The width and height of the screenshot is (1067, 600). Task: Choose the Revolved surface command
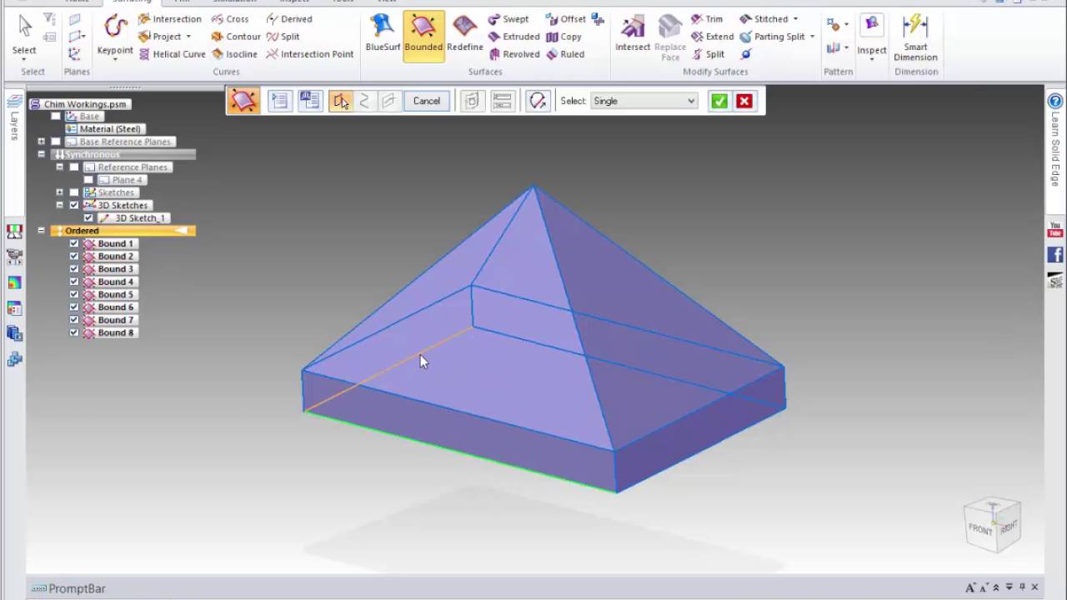pyautogui.click(x=513, y=54)
